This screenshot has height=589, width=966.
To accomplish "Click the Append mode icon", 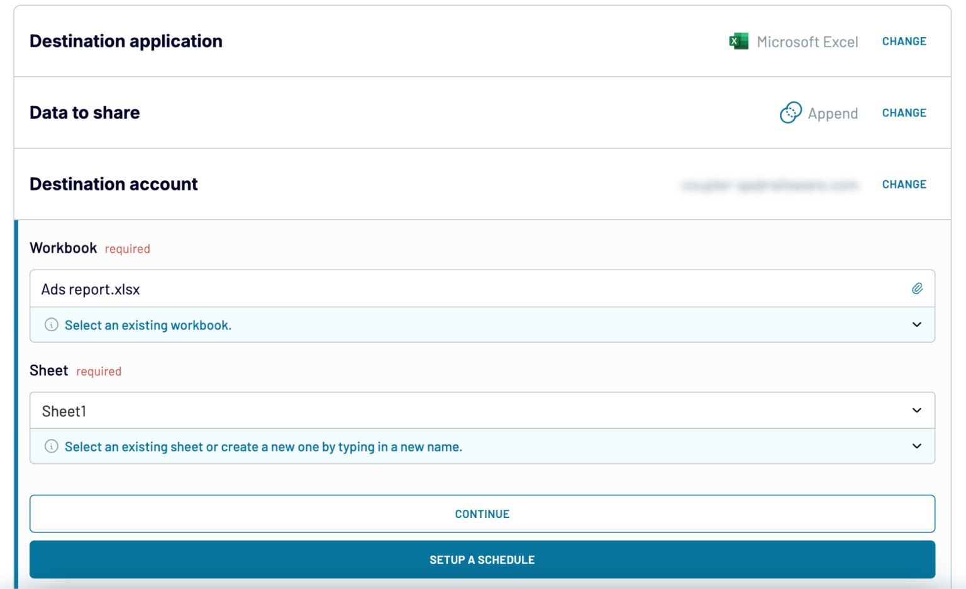I will (x=790, y=113).
